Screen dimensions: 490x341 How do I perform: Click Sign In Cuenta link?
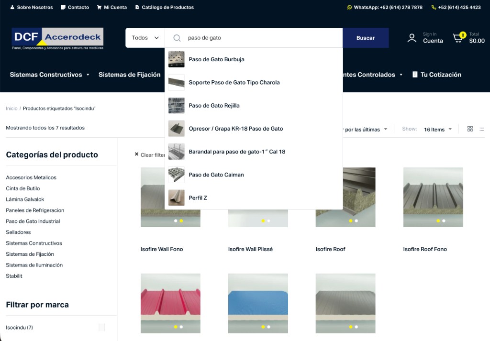coord(433,38)
